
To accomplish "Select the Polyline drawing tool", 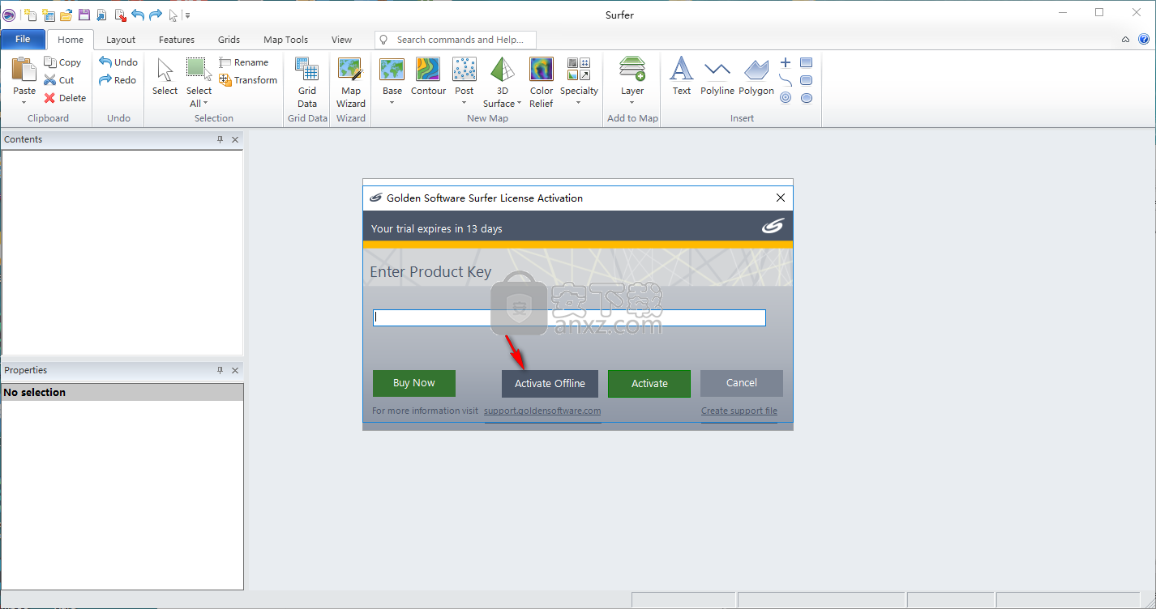I will point(717,77).
